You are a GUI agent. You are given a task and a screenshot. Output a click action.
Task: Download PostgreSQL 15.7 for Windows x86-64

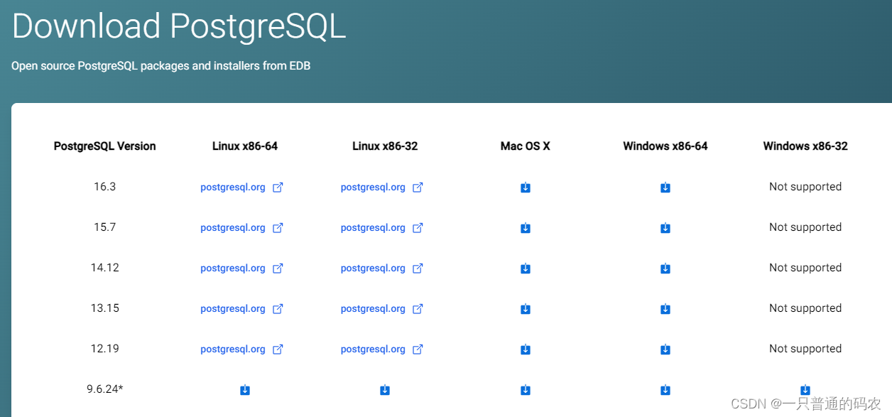pos(665,228)
